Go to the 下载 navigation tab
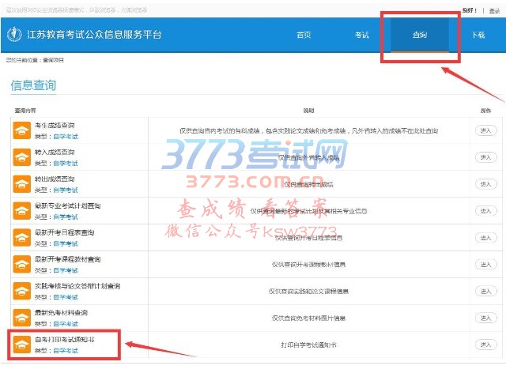 [478, 36]
